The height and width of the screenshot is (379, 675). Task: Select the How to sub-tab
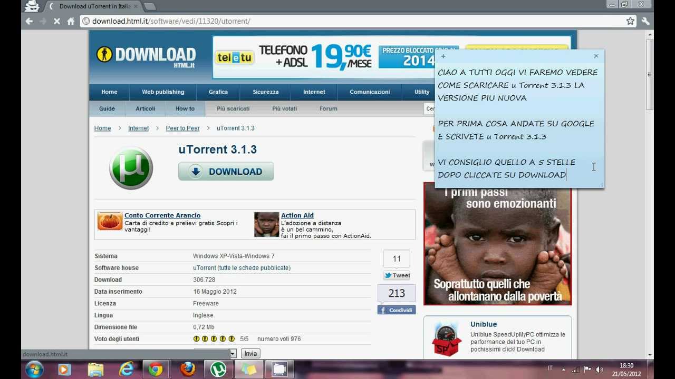[x=185, y=108]
